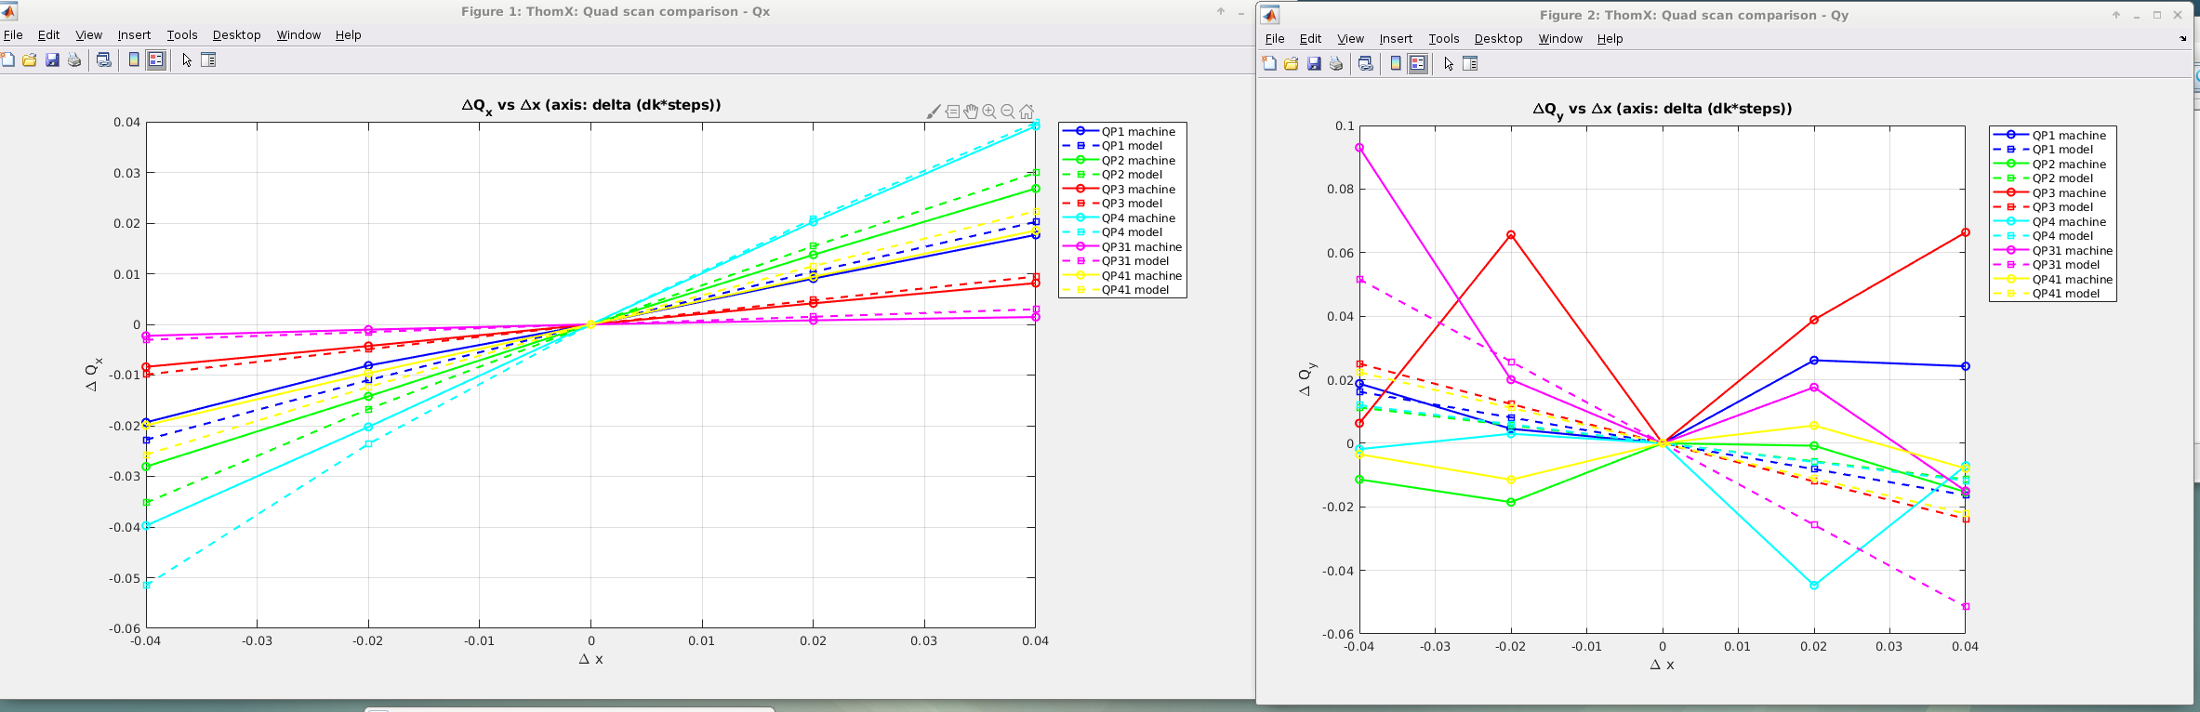Click the Zoom Out axes toolbar icon
Viewport: 2200px width, 712px height.
coord(1008,112)
